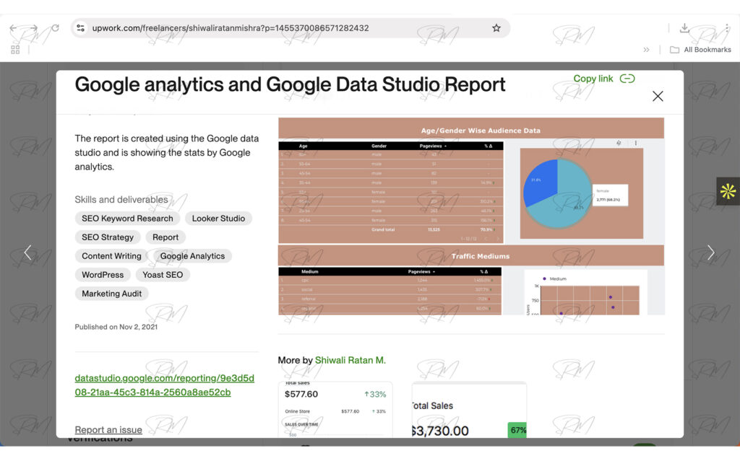The width and height of the screenshot is (740, 461).
Task: Select the Looker Studio skill tag
Action: 218,219
